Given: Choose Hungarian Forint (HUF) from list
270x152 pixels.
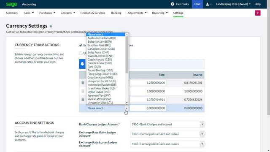Looking at the screenshot, I should click(x=105, y=81).
